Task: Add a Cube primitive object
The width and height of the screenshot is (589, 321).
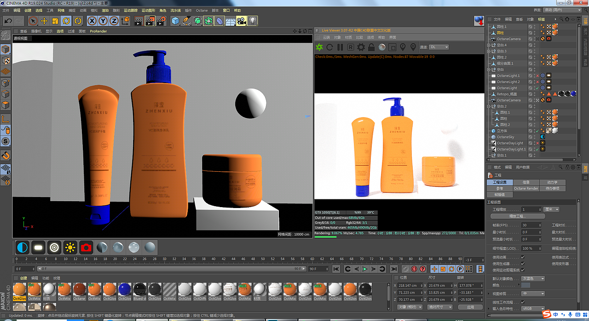Action: point(175,21)
